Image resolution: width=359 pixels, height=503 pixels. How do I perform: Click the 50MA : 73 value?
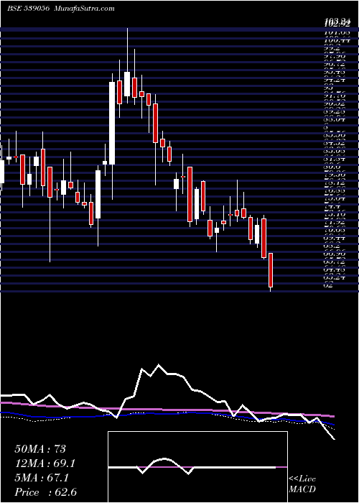tap(40, 448)
